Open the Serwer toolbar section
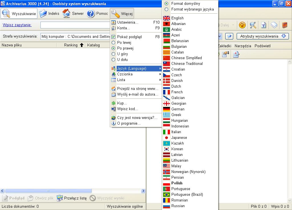Image resolution: width=292 pixels, height=210 pixels. pos(73,13)
